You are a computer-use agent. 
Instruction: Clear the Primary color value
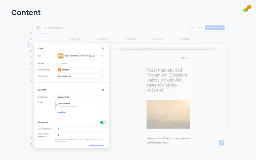pyautogui.click(x=102, y=70)
